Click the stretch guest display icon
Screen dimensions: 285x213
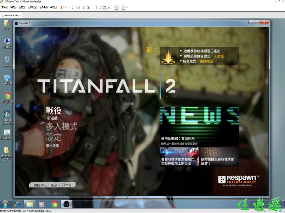click(123, 7)
